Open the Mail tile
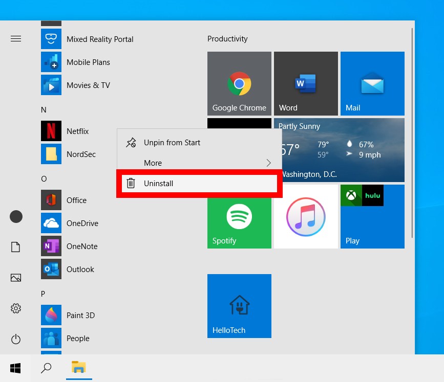The width and height of the screenshot is (444, 382). (372, 83)
